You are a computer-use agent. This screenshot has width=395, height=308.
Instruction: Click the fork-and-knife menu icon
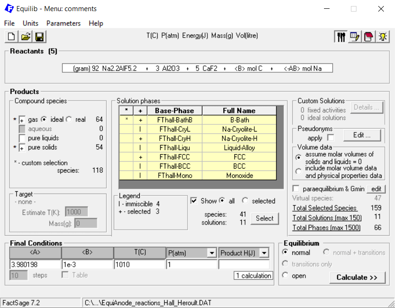(341, 37)
